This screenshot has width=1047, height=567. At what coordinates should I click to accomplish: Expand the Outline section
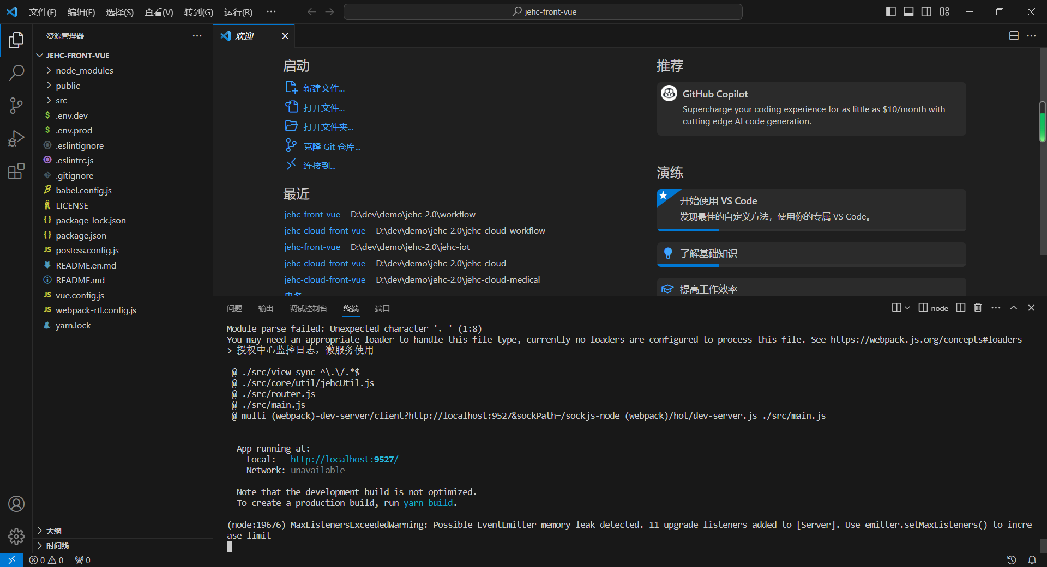123,531
